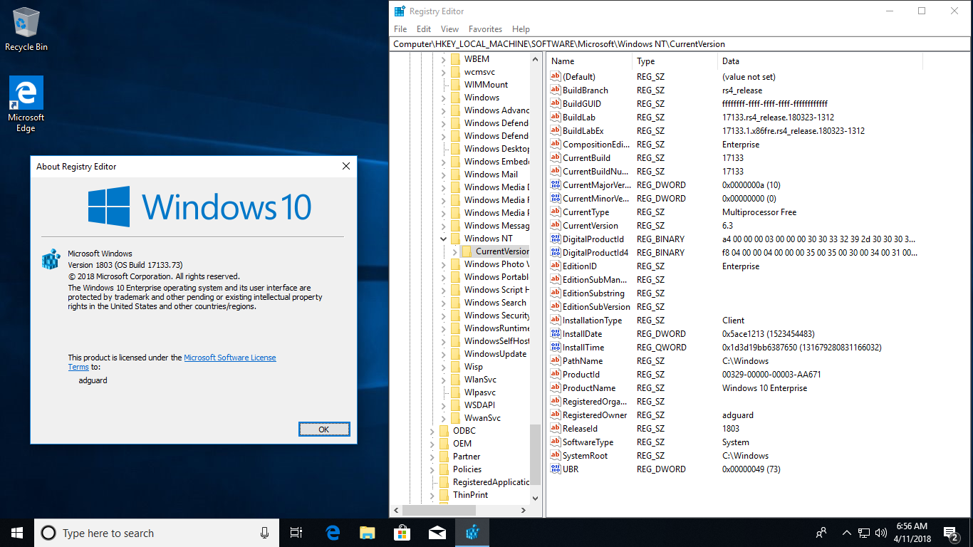Click the UBR DWORD value icon
Screen dimensions: 973x547
556,469
